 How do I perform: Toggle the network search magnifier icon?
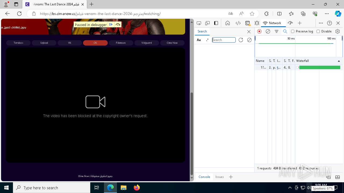point(285,31)
